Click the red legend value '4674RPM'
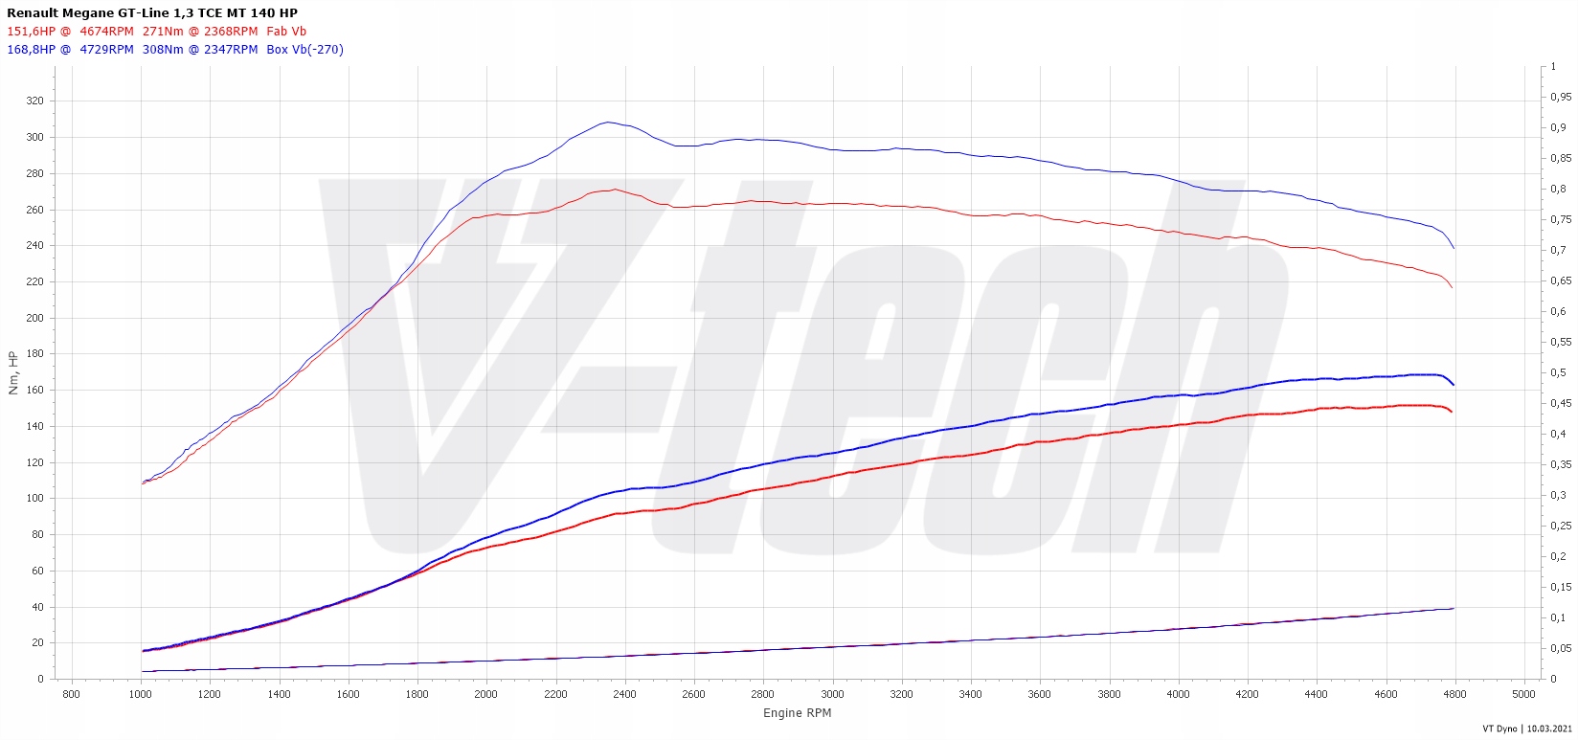1578x740 pixels. (107, 32)
